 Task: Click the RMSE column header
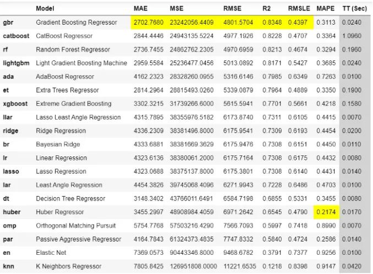point(232,9)
